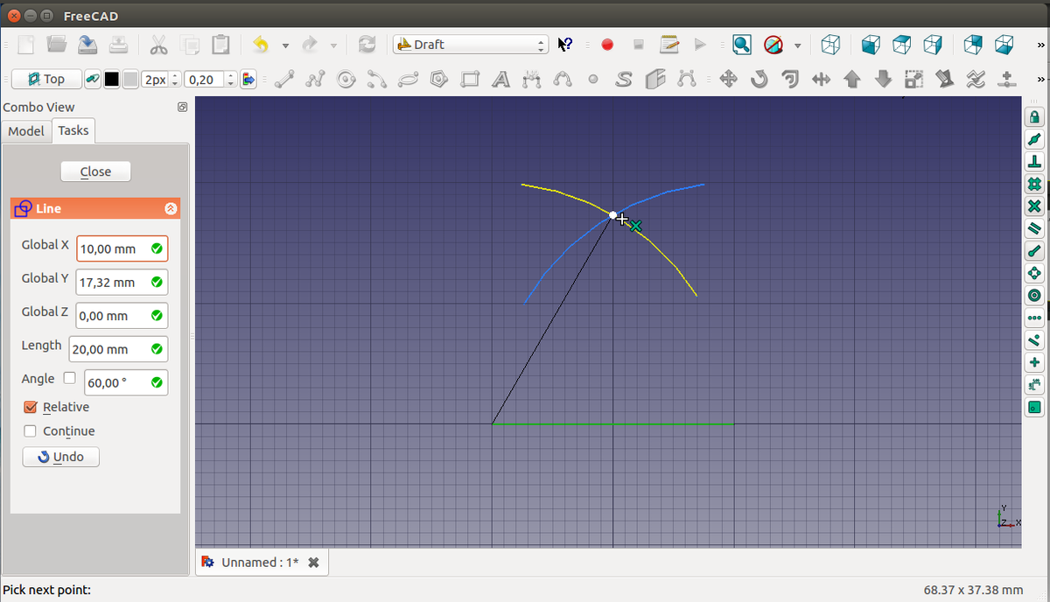
Task: Tick the Angle lock checkbox
Action: [70, 379]
